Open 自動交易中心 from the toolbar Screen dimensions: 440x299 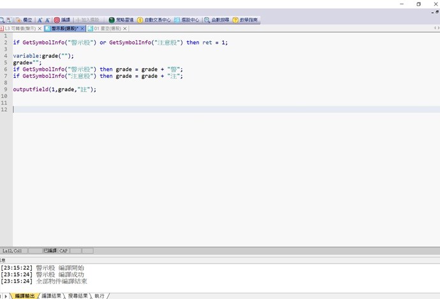click(154, 20)
